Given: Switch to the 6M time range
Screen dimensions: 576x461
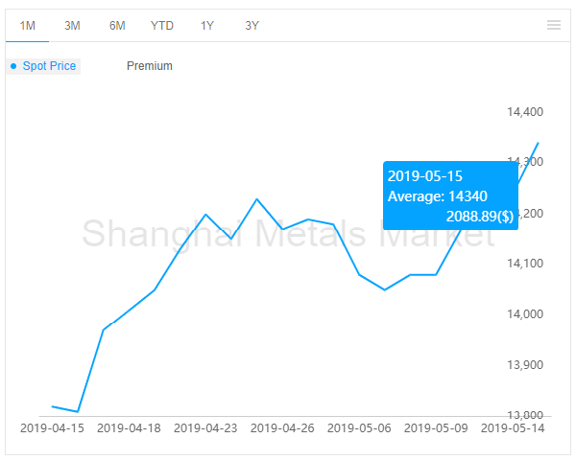Looking at the screenshot, I should click(117, 26).
